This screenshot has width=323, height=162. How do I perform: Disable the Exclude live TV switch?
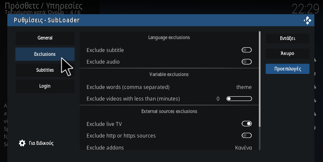pyautogui.click(x=247, y=124)
